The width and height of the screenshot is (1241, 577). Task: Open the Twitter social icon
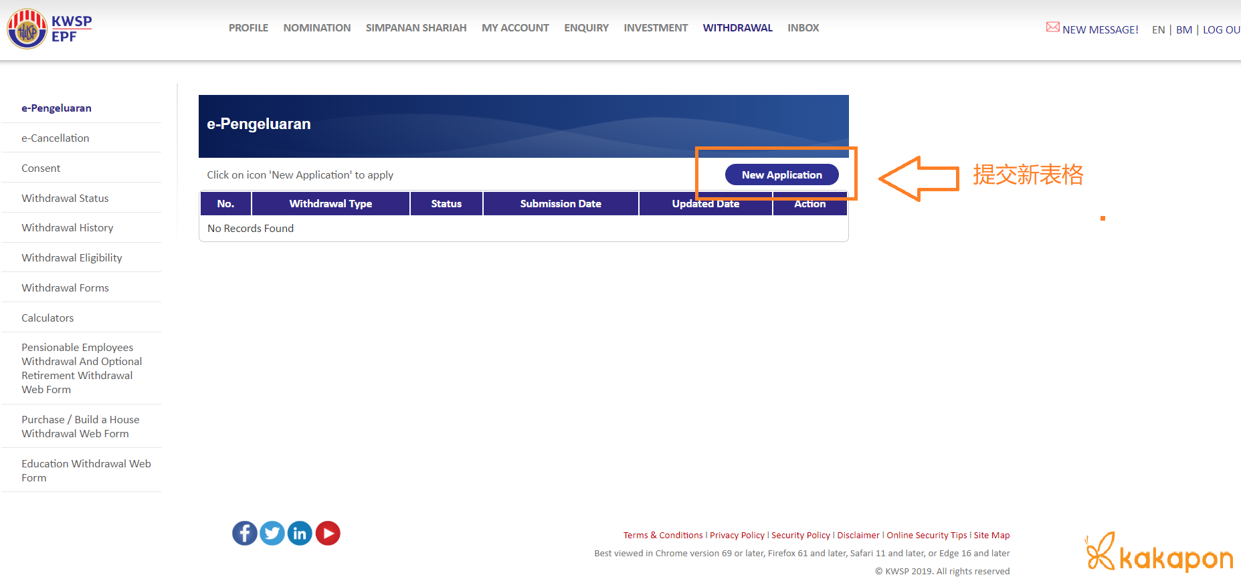(272, 533)
